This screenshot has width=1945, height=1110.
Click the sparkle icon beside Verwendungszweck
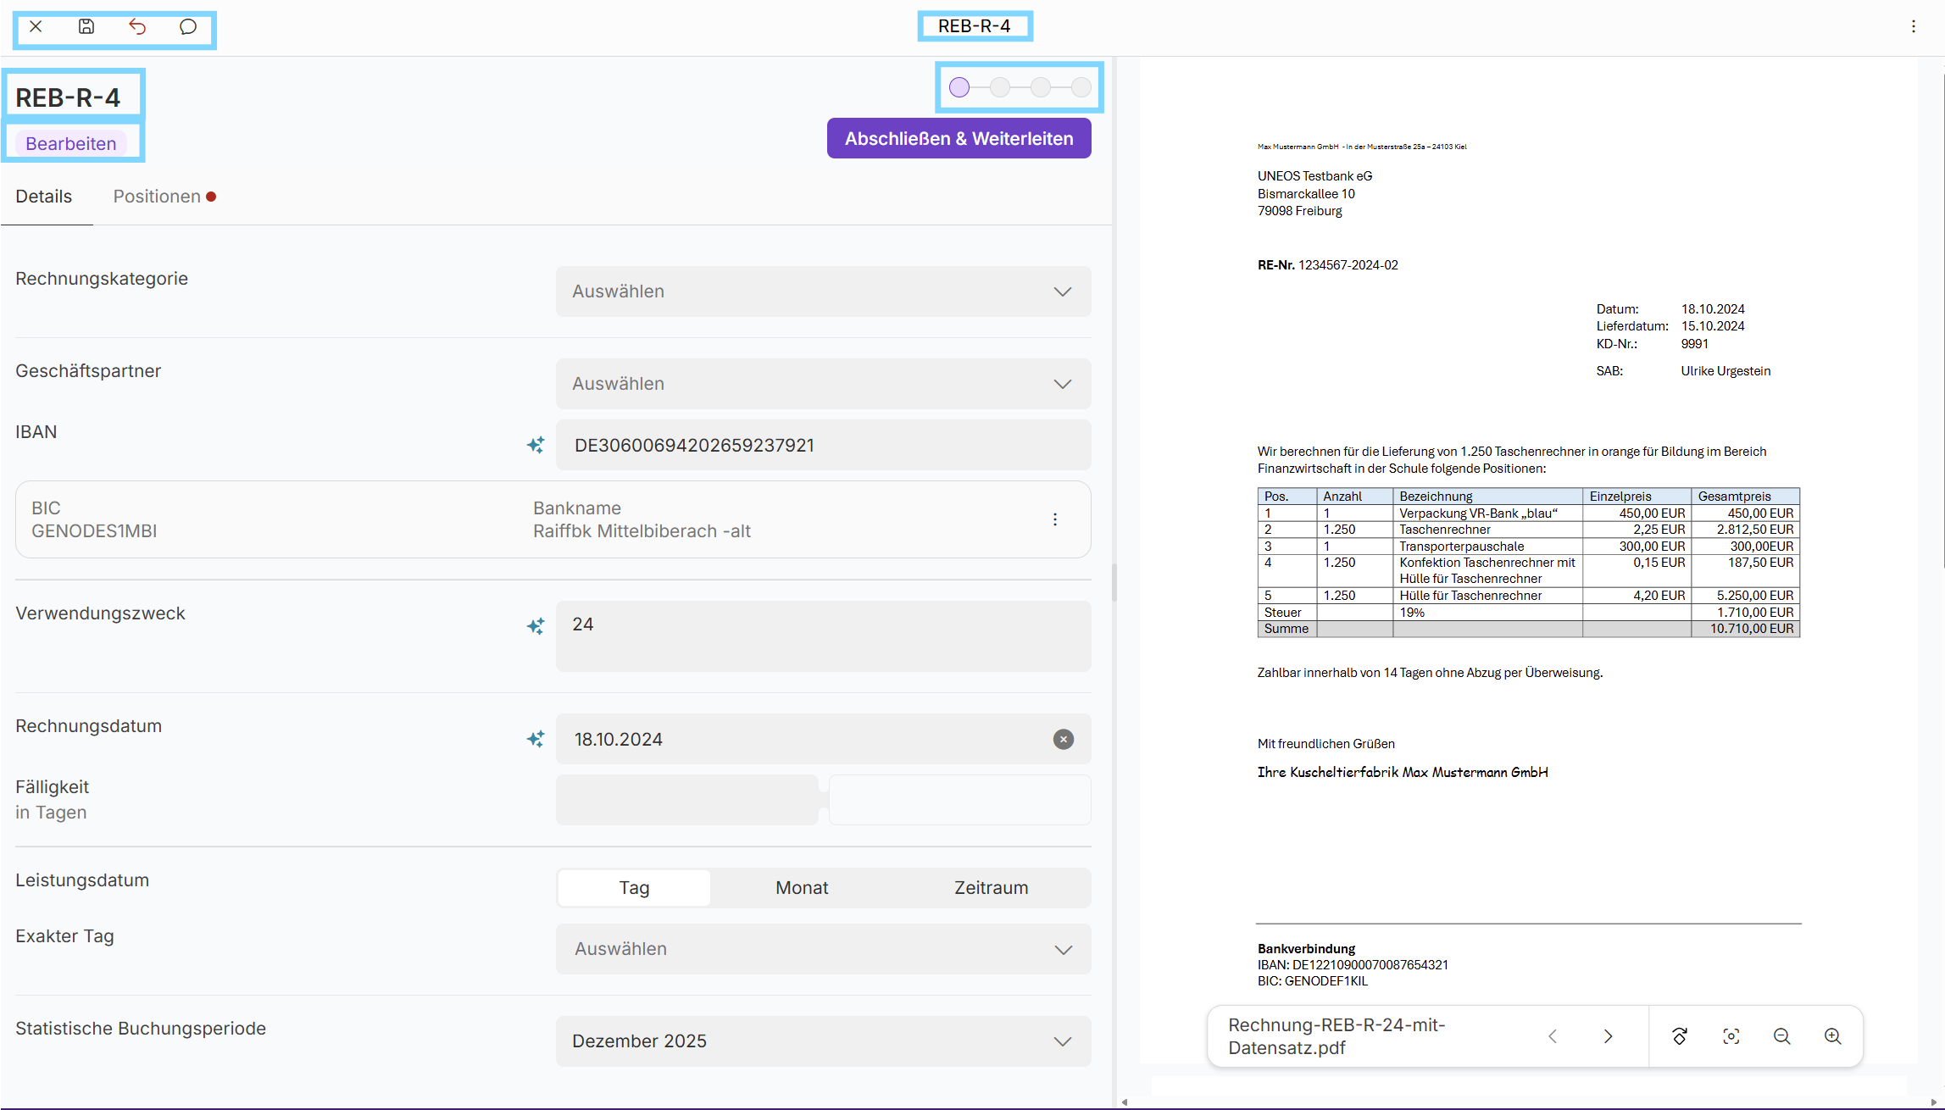click(536, 626)
